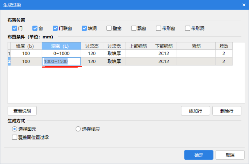
Task: Click row number 2 header
Action: tap(9, 61)
